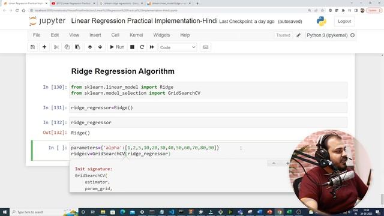Switch to the YouTube browser tab
This screenshot has width=384, height=216.
click(x=73, y=4)
